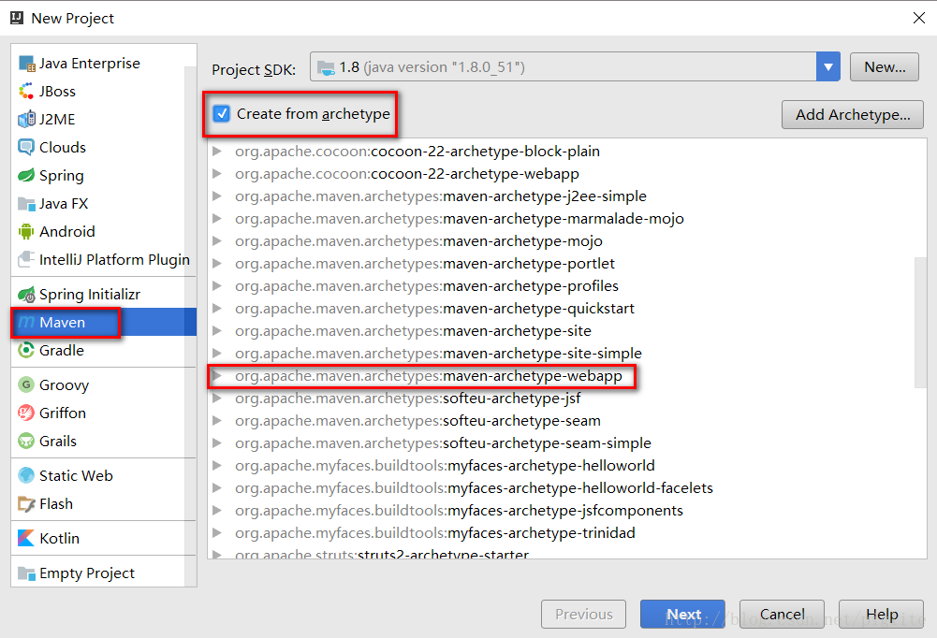Expand maven-archetype-webapp node

(x=217, y=376)
